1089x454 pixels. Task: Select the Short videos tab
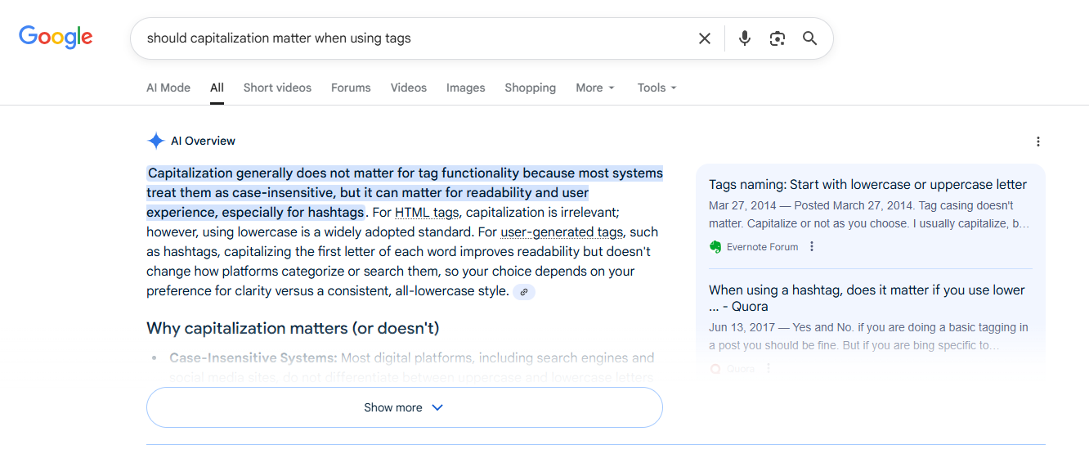point(277,88)
